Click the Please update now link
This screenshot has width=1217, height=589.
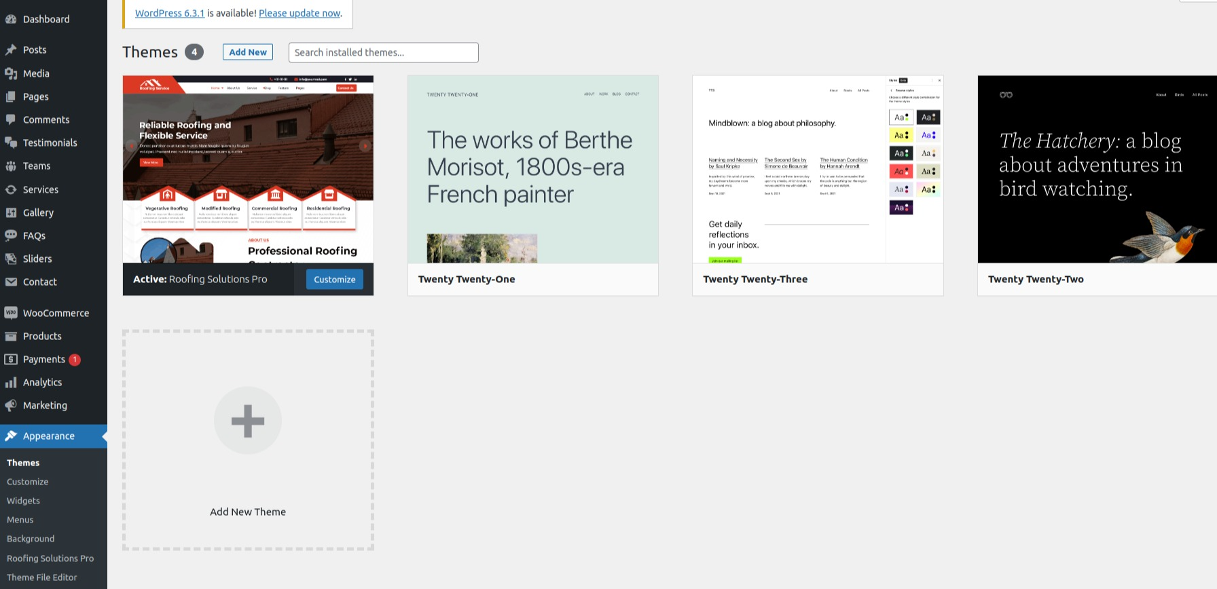pos(299,13)
